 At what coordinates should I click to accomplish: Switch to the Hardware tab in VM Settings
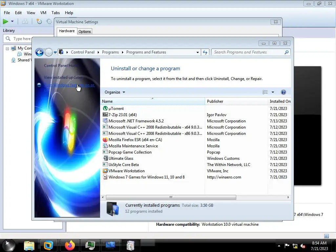coord(67,31)
